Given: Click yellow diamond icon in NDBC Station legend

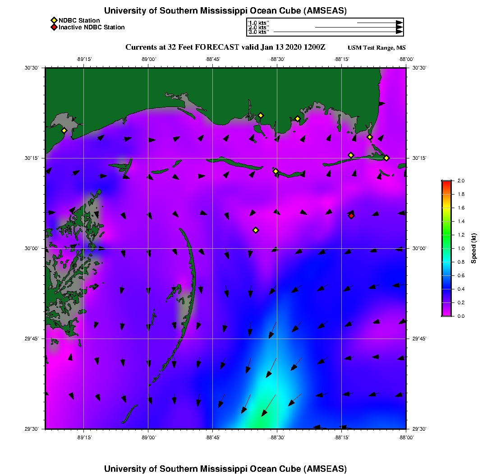Looking at the screenshot, I should pos(54,20).
